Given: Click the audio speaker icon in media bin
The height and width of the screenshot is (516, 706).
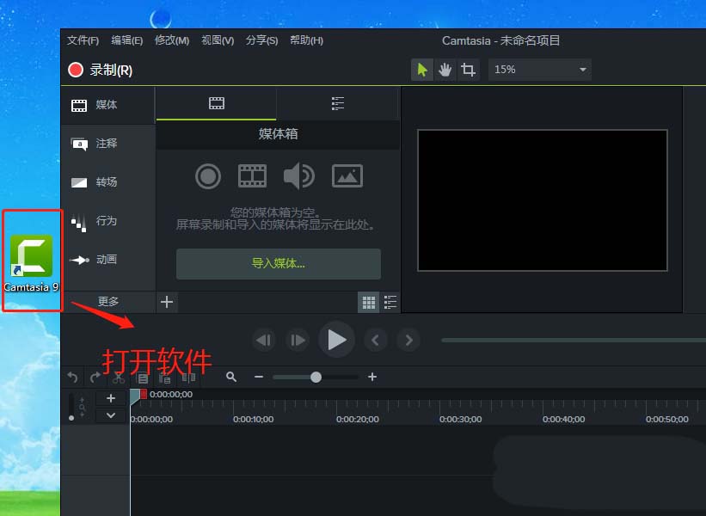Looking at the screenshot, I should [298, 176].
